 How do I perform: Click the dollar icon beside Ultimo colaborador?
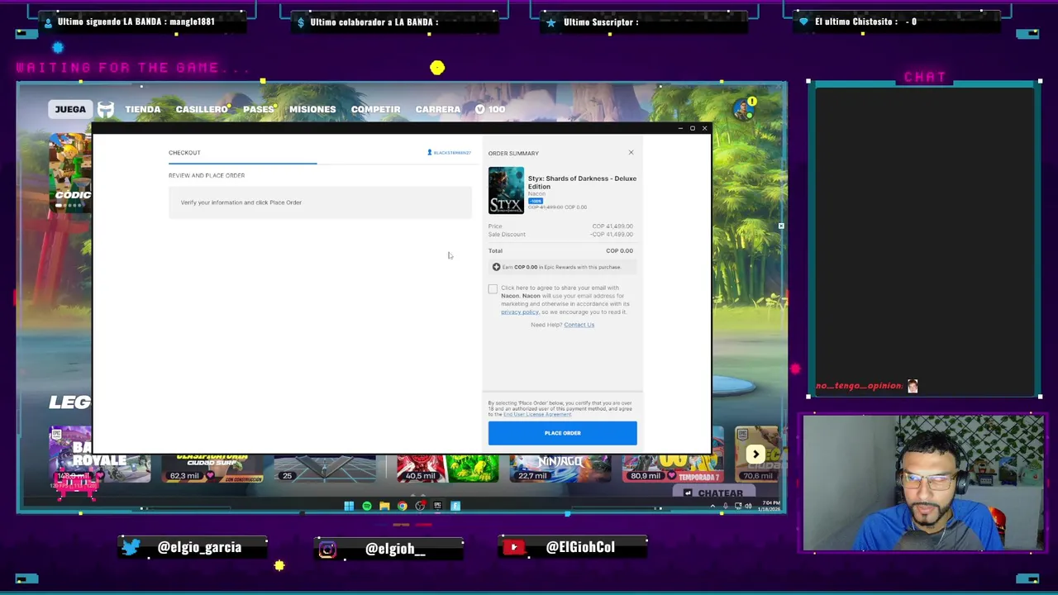click(301, 22)
